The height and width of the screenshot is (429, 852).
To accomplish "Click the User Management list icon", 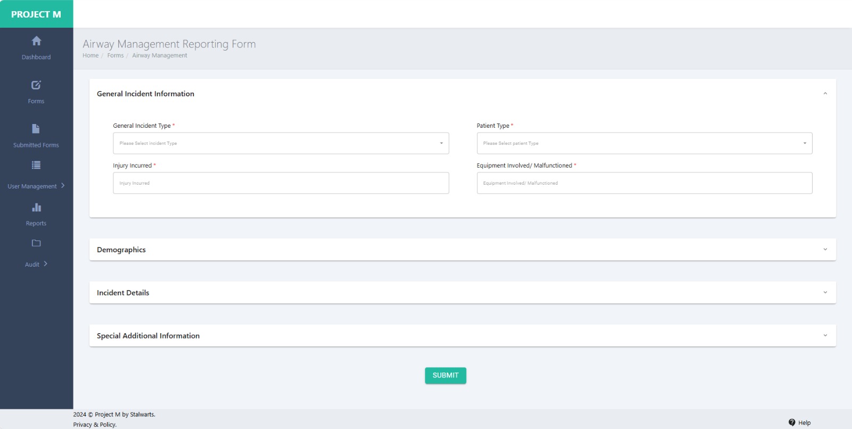I will [36, 166].
